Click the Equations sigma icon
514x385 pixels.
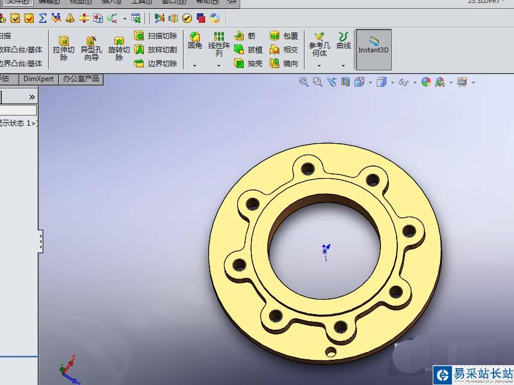tap(43, 18)
